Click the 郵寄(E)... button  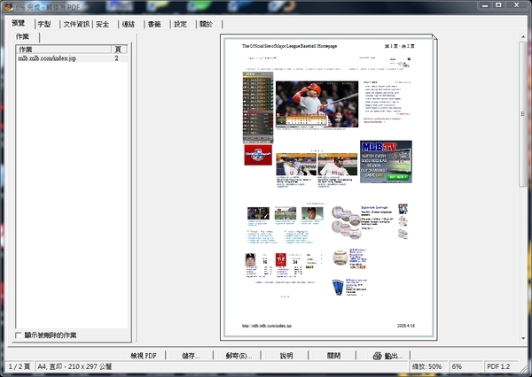pos(239,355)
